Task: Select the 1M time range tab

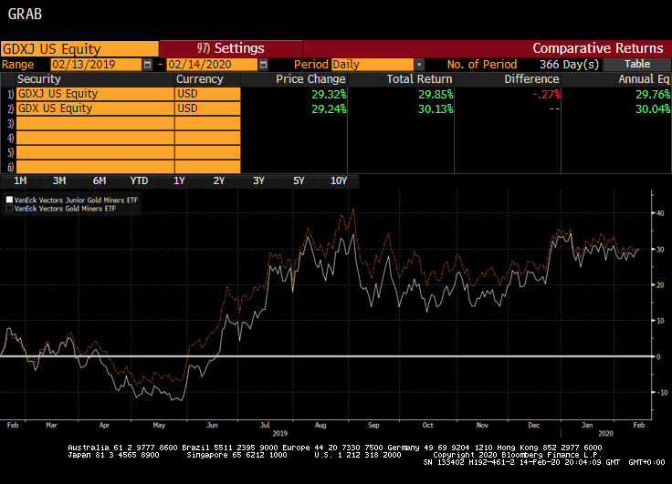Action: pyautogui.click(x=20, y=180)
